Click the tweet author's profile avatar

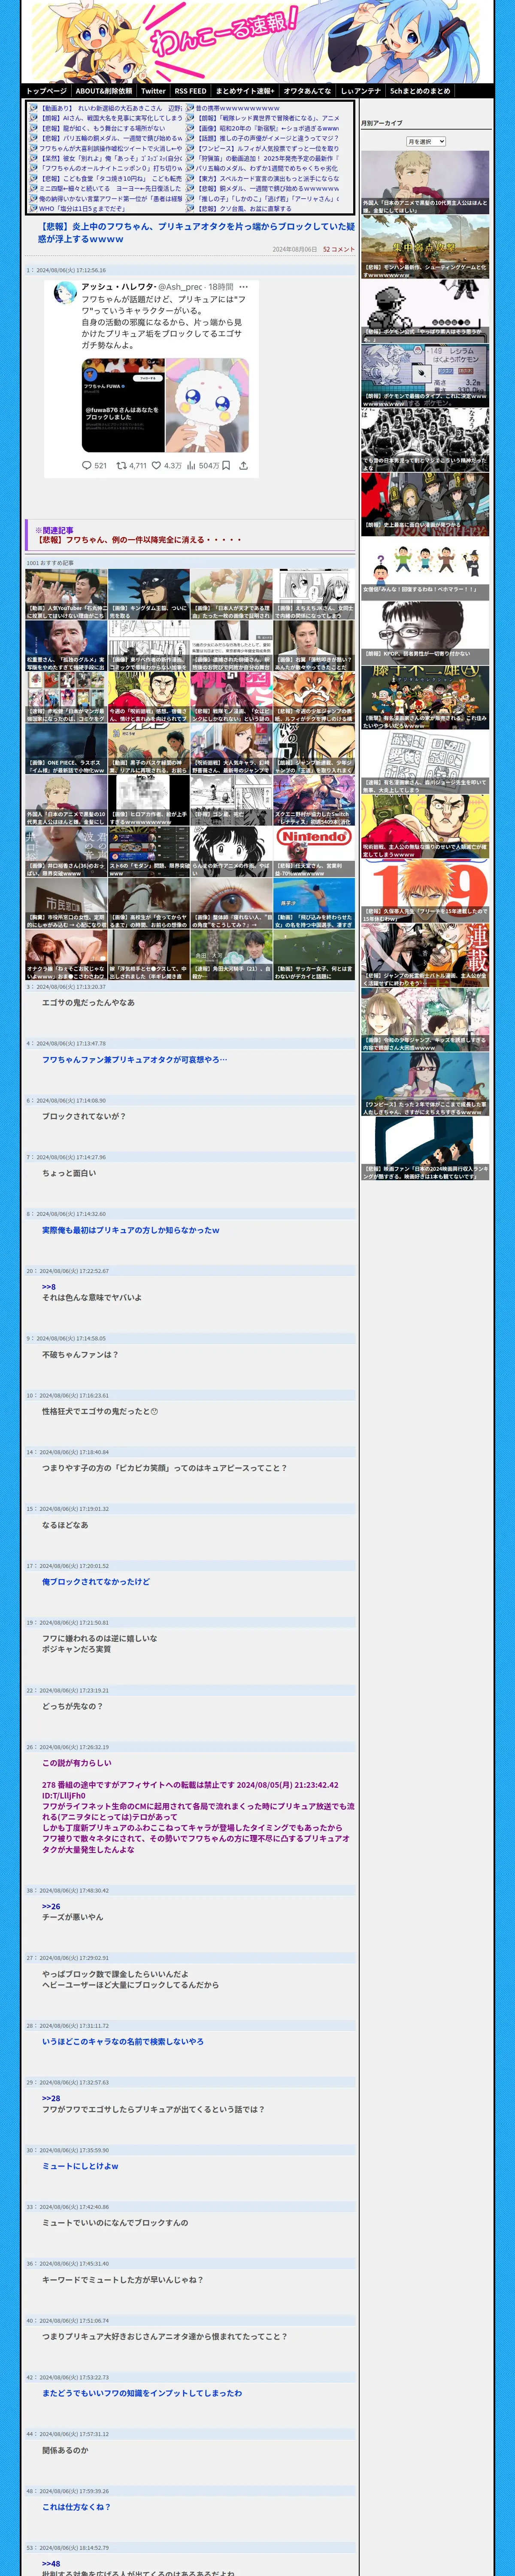[x=65, y=292]
